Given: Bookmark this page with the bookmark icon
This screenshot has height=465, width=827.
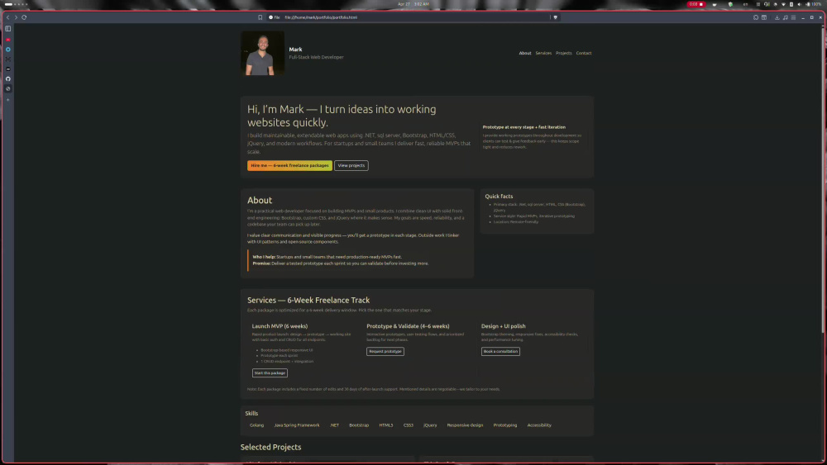Looking at the screenshot, I should [260, 17].
